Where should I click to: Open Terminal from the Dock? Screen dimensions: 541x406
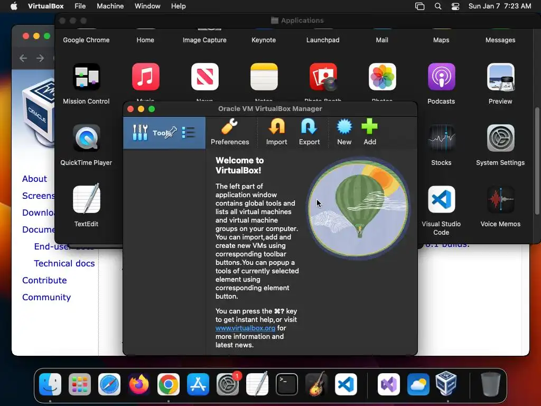coord(287,384)
